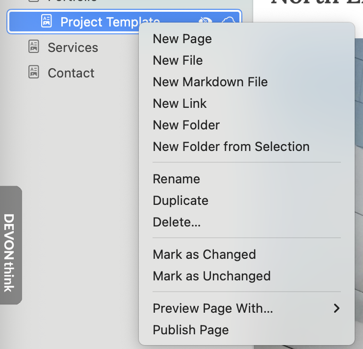Screen dimensions: 363x349
Task: Select the Services page in sidebar
Action: click(x=73, y=48)
